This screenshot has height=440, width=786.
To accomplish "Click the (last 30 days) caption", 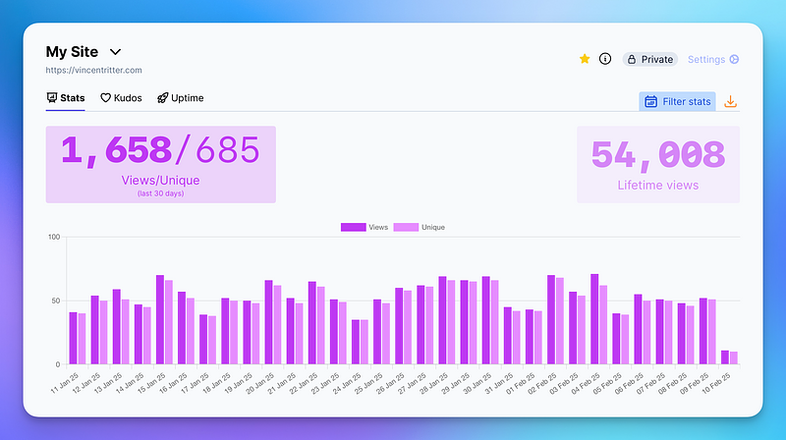I will (160, 193).
